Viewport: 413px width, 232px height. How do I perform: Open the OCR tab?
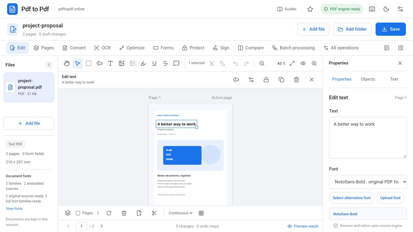click(102, 48)
